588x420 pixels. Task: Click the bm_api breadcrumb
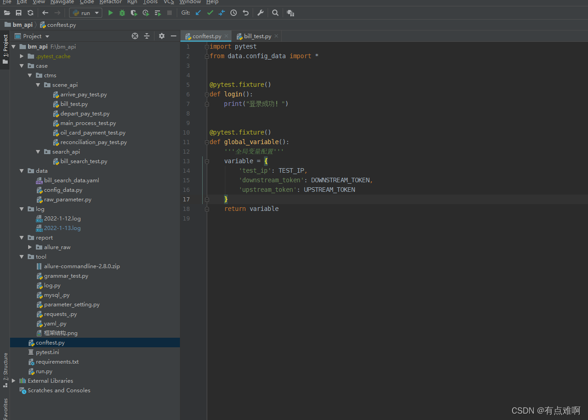[22, 25]
